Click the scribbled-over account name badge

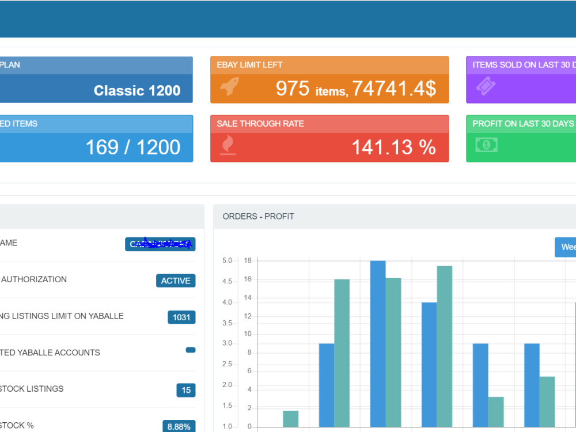click(x=160, y=244)
